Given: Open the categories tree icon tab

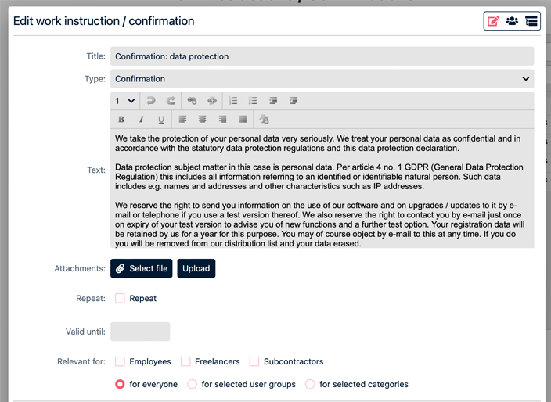Looking at the screenshot, I should (x=531, y=21).
